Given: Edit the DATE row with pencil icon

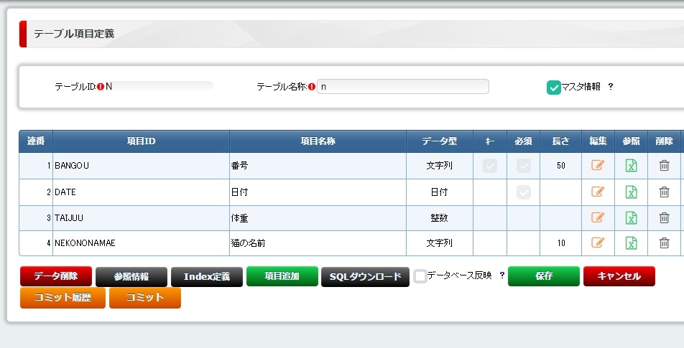Looking at the screenshot, I should 598,192.
